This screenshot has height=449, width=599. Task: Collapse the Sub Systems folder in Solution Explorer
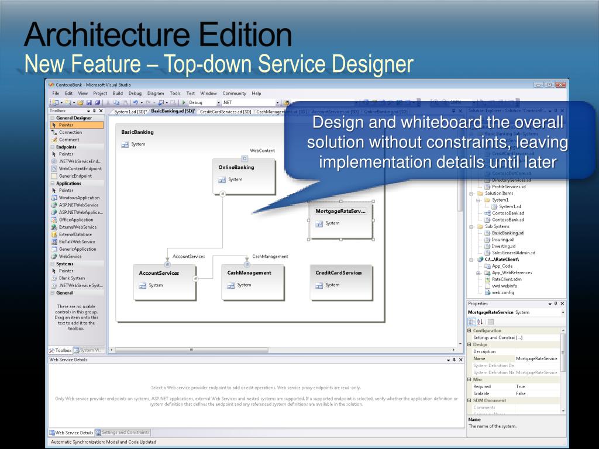coord(471,226)
